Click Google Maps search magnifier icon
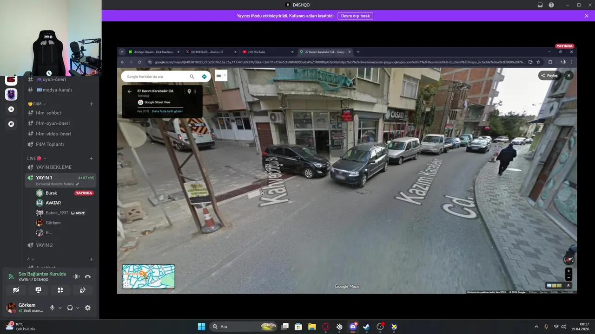This screenshot has height=334, width=595. 192,77
